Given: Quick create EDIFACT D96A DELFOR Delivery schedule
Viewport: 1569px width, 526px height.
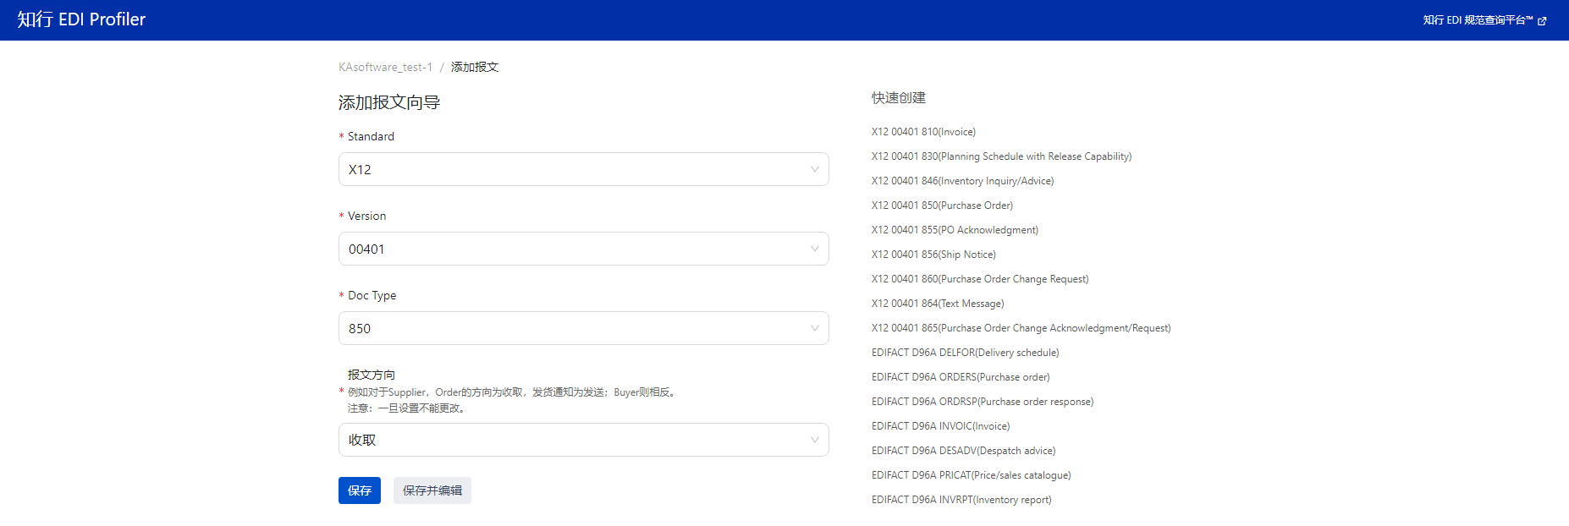Looking at the screenshot, I should (x=965, y=353).
